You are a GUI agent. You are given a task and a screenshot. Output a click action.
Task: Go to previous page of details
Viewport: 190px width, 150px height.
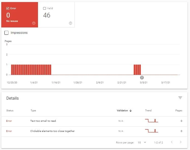[172, 142]
